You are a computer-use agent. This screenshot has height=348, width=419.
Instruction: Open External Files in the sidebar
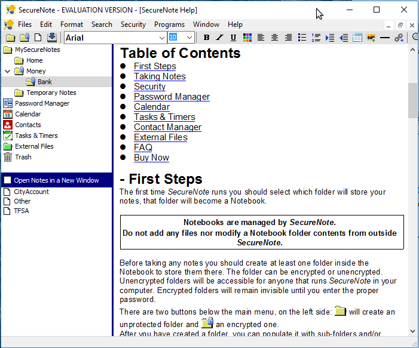28,146
